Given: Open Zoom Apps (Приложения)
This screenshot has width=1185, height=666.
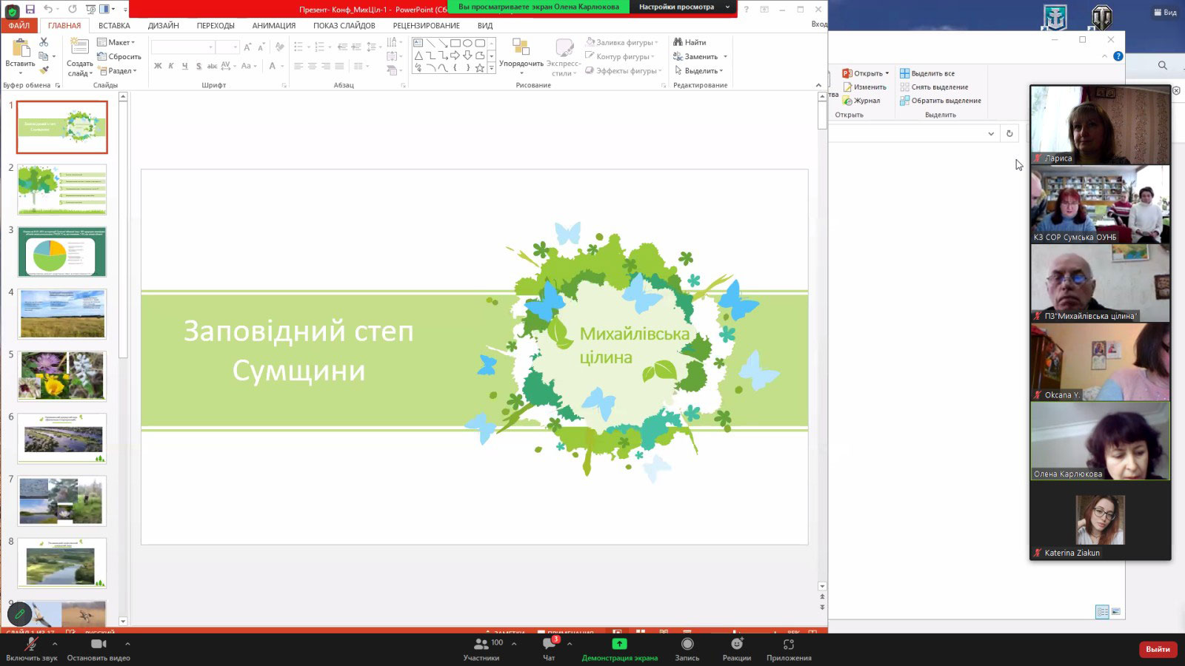Looking at the screenshot, I should click(789, 649).
